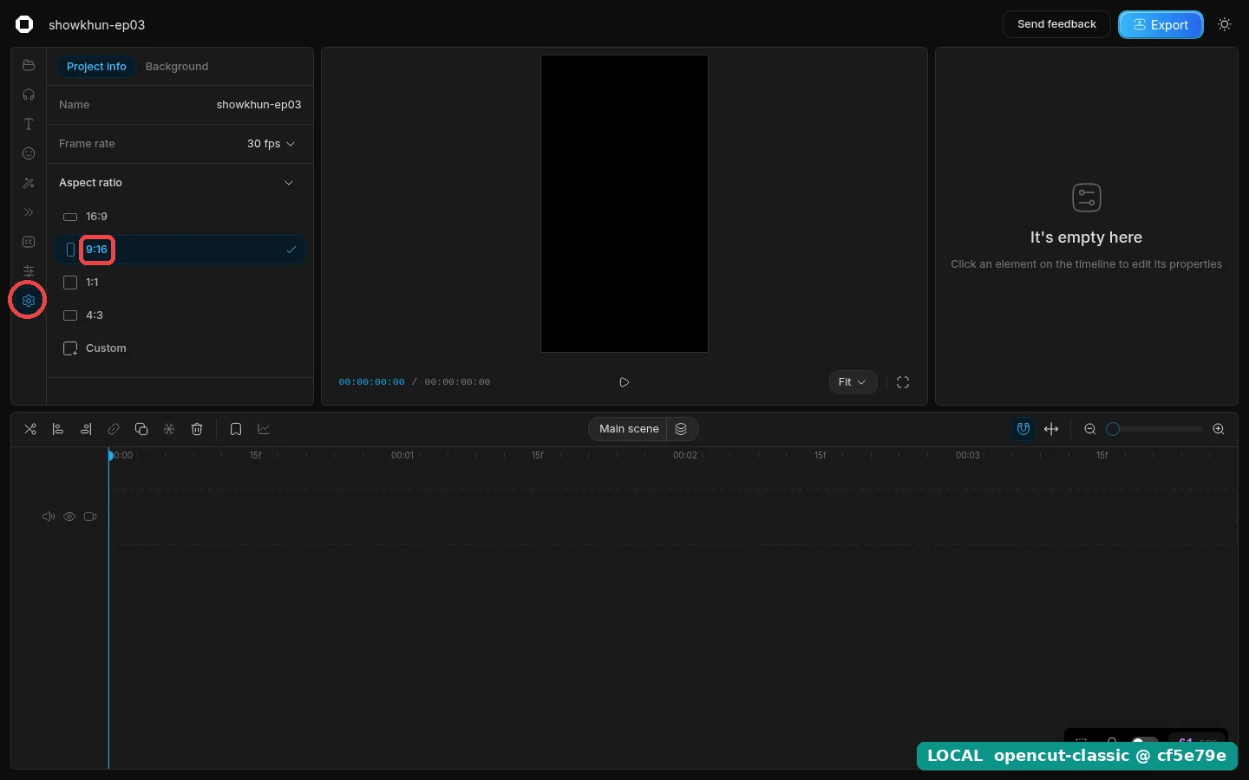Click the align-left trim icon in the timeline toolbar

click(x=58, y=429)
